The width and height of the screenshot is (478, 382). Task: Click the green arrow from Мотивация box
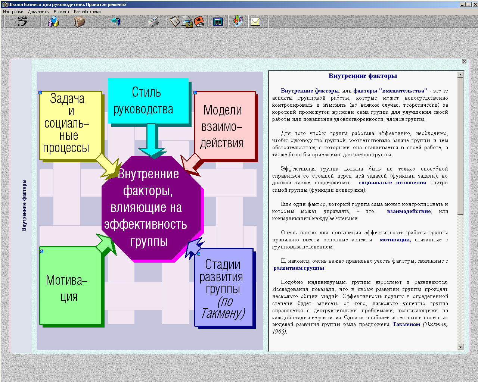click(106, 244)
